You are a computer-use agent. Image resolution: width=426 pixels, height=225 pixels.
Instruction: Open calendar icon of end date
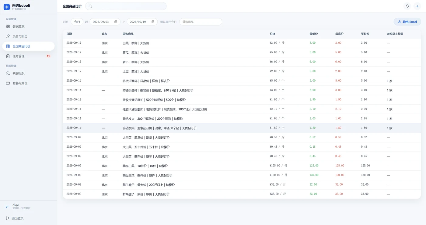pyautogui.click(x=153, y=22)
